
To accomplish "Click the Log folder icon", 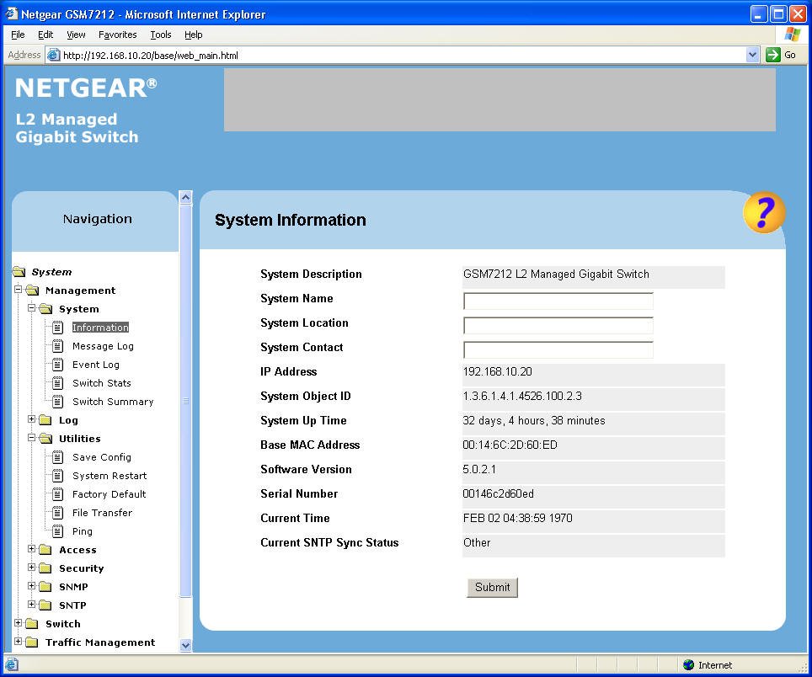I will pos(45,420).
